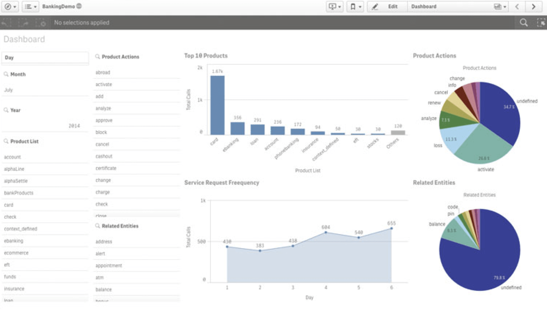Select approve in Product Actions list
Screen dimensions: 547x310
tap(136, 120)
